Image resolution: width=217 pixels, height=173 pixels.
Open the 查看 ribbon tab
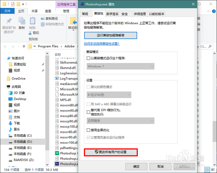[48, 11]
